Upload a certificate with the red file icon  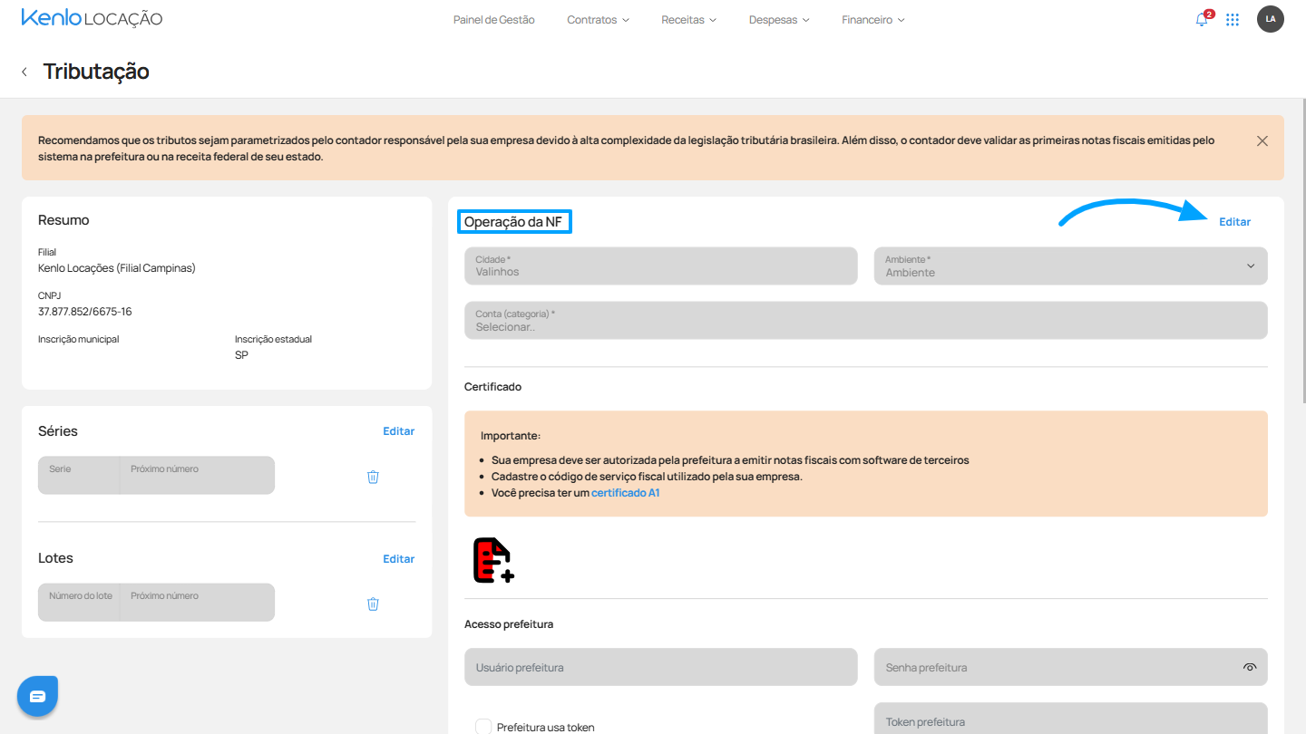493,560
